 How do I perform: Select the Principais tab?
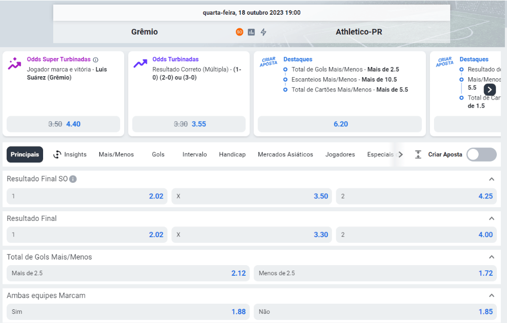point(24,154)
